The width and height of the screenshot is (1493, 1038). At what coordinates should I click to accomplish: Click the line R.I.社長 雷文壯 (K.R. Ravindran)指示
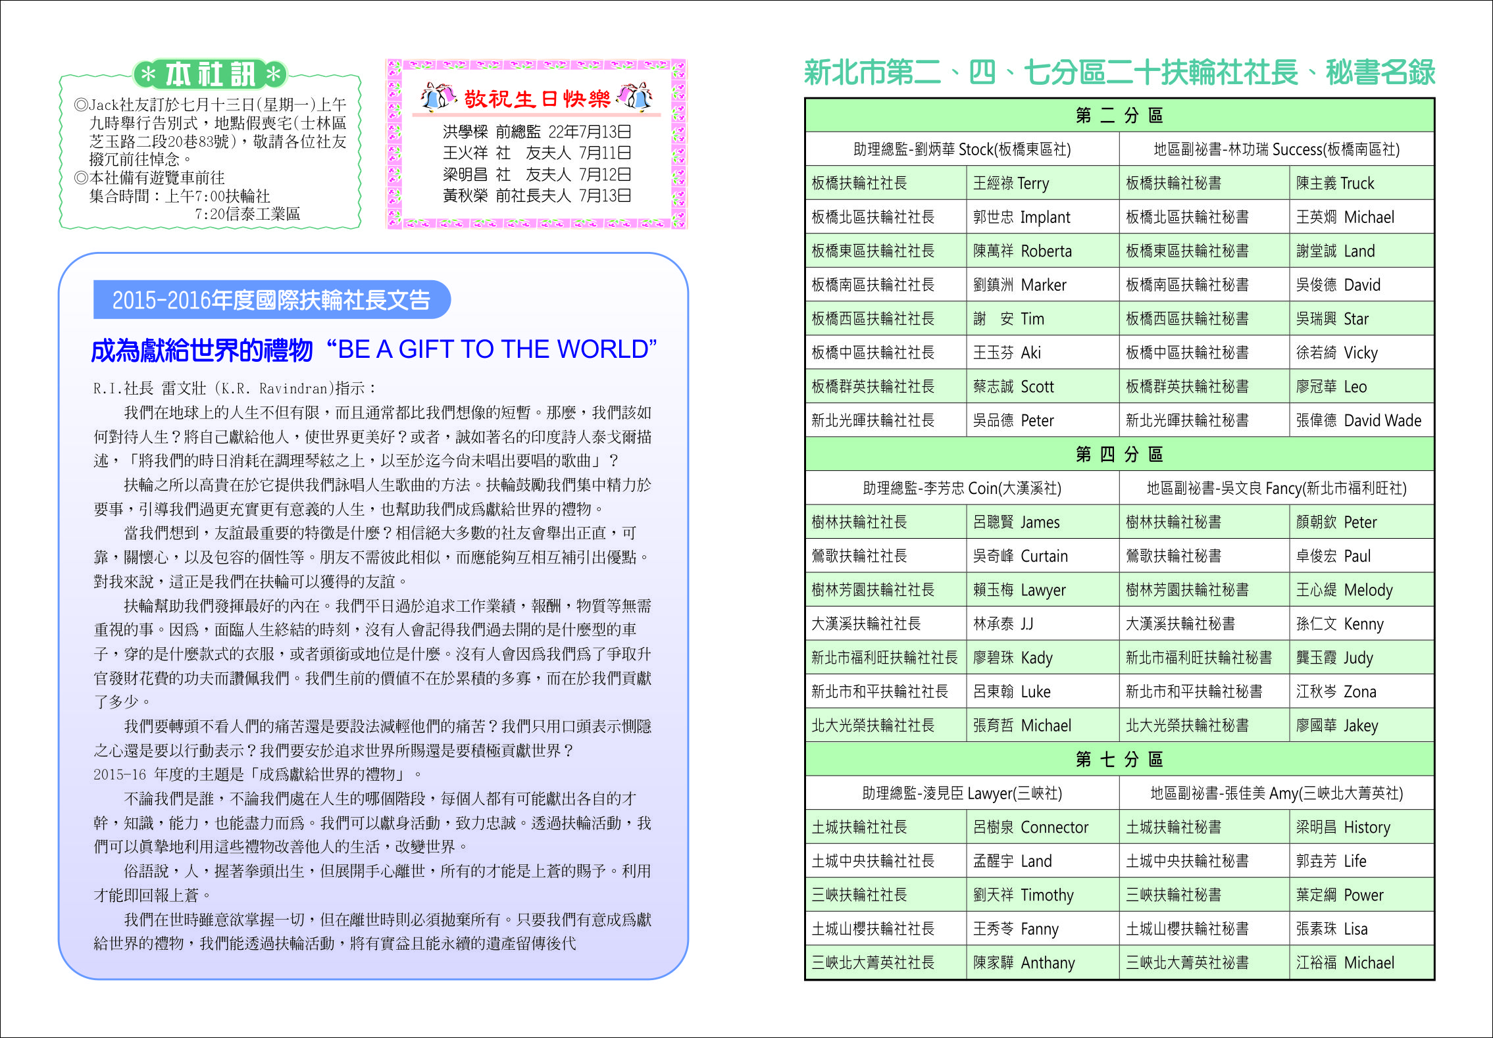pyautogui.click(x=235, y=388)
